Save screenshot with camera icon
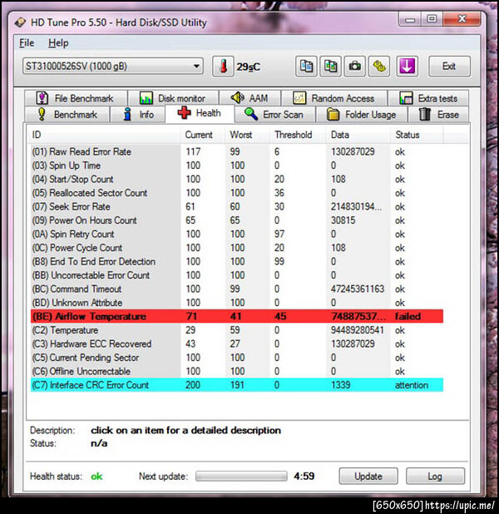 [x=355, y=67]
